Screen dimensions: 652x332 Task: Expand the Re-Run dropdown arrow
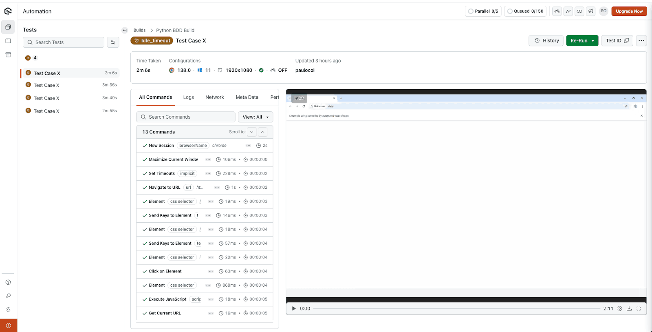point(593,41)
